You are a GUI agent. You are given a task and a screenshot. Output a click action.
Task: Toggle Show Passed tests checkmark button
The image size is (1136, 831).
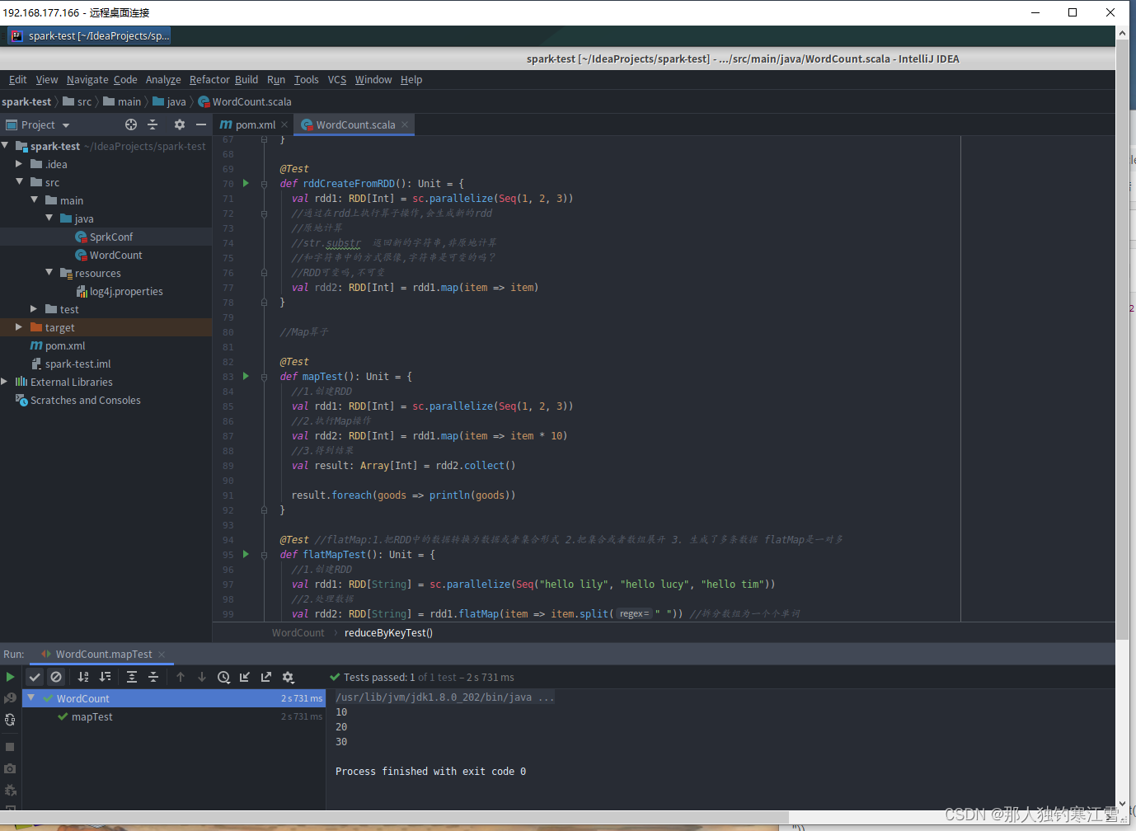[x=35, y=677]
